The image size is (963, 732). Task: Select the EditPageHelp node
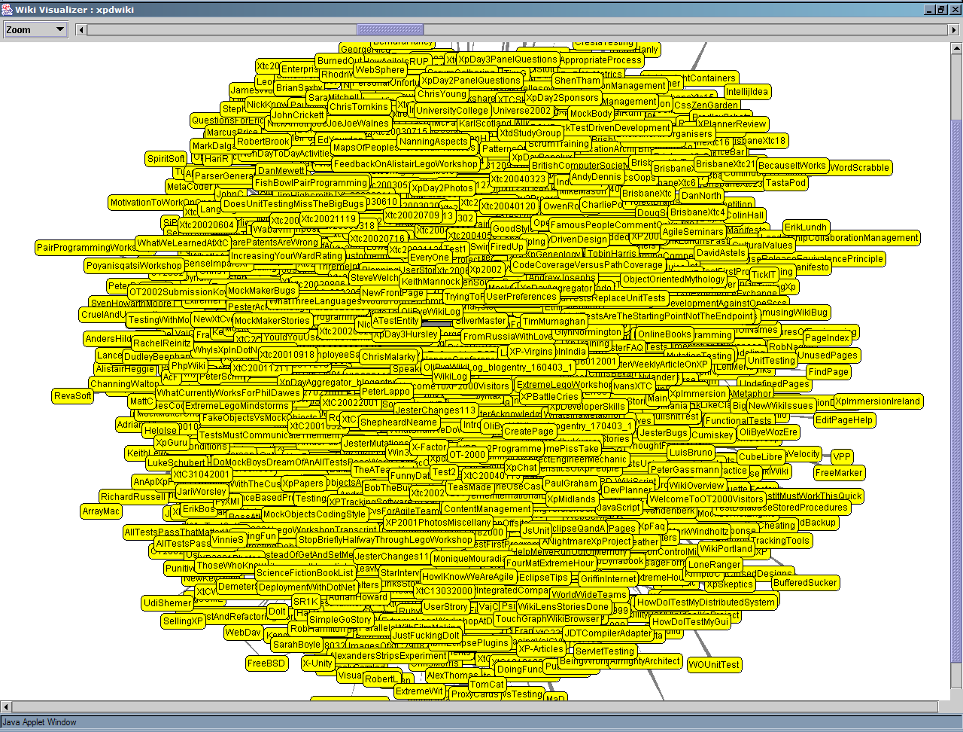click(x=844, y=420)
